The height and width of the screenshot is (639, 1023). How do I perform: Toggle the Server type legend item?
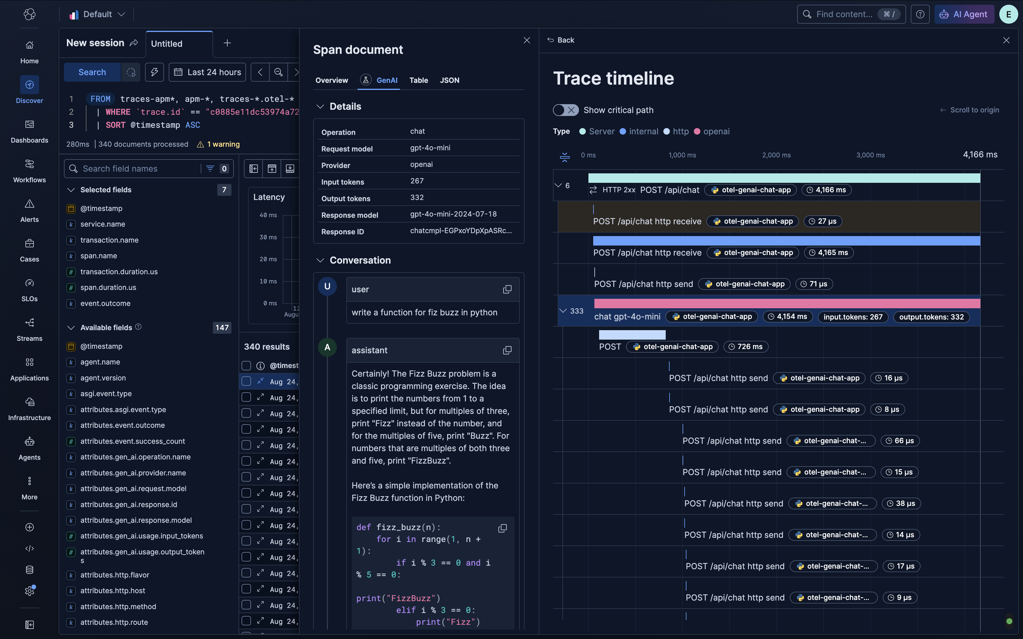click(x=597, y=131)
